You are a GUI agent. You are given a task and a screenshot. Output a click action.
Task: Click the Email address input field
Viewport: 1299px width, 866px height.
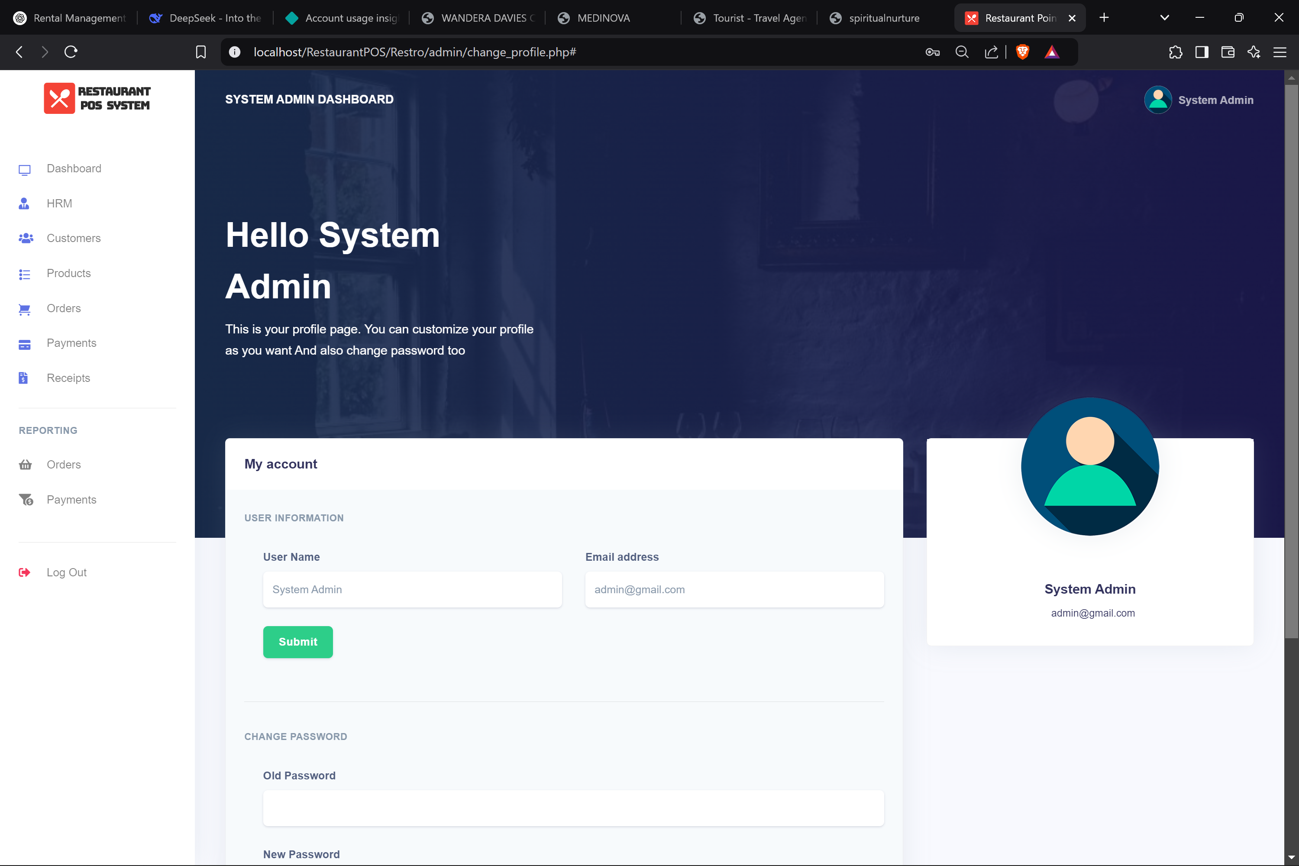click(x=734, y=589)
